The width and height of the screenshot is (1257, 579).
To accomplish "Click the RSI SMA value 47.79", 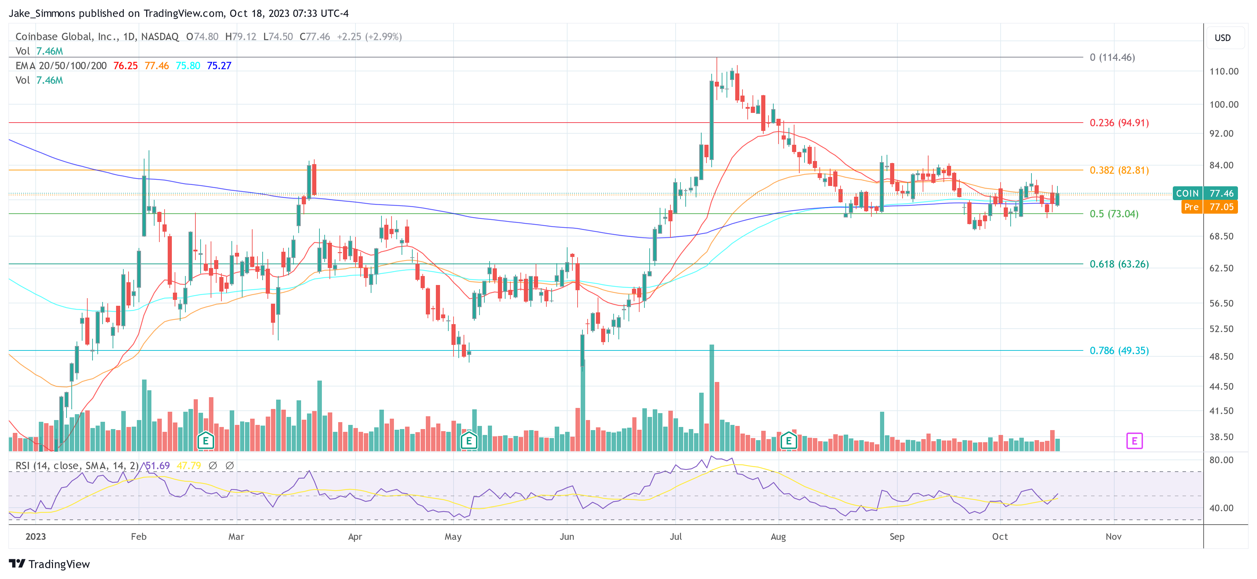I will click(x=188, y=465).
